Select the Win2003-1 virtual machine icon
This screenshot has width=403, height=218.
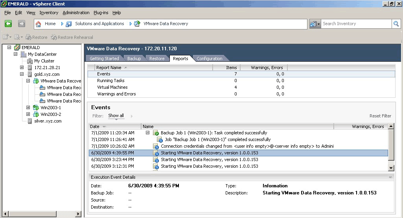[36, 108]
